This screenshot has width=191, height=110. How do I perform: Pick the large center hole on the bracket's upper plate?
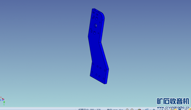95,26
